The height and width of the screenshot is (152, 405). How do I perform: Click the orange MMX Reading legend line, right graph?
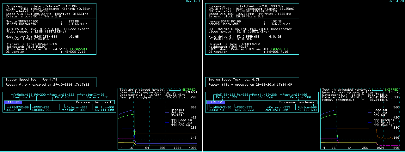[x=370, y=120]
